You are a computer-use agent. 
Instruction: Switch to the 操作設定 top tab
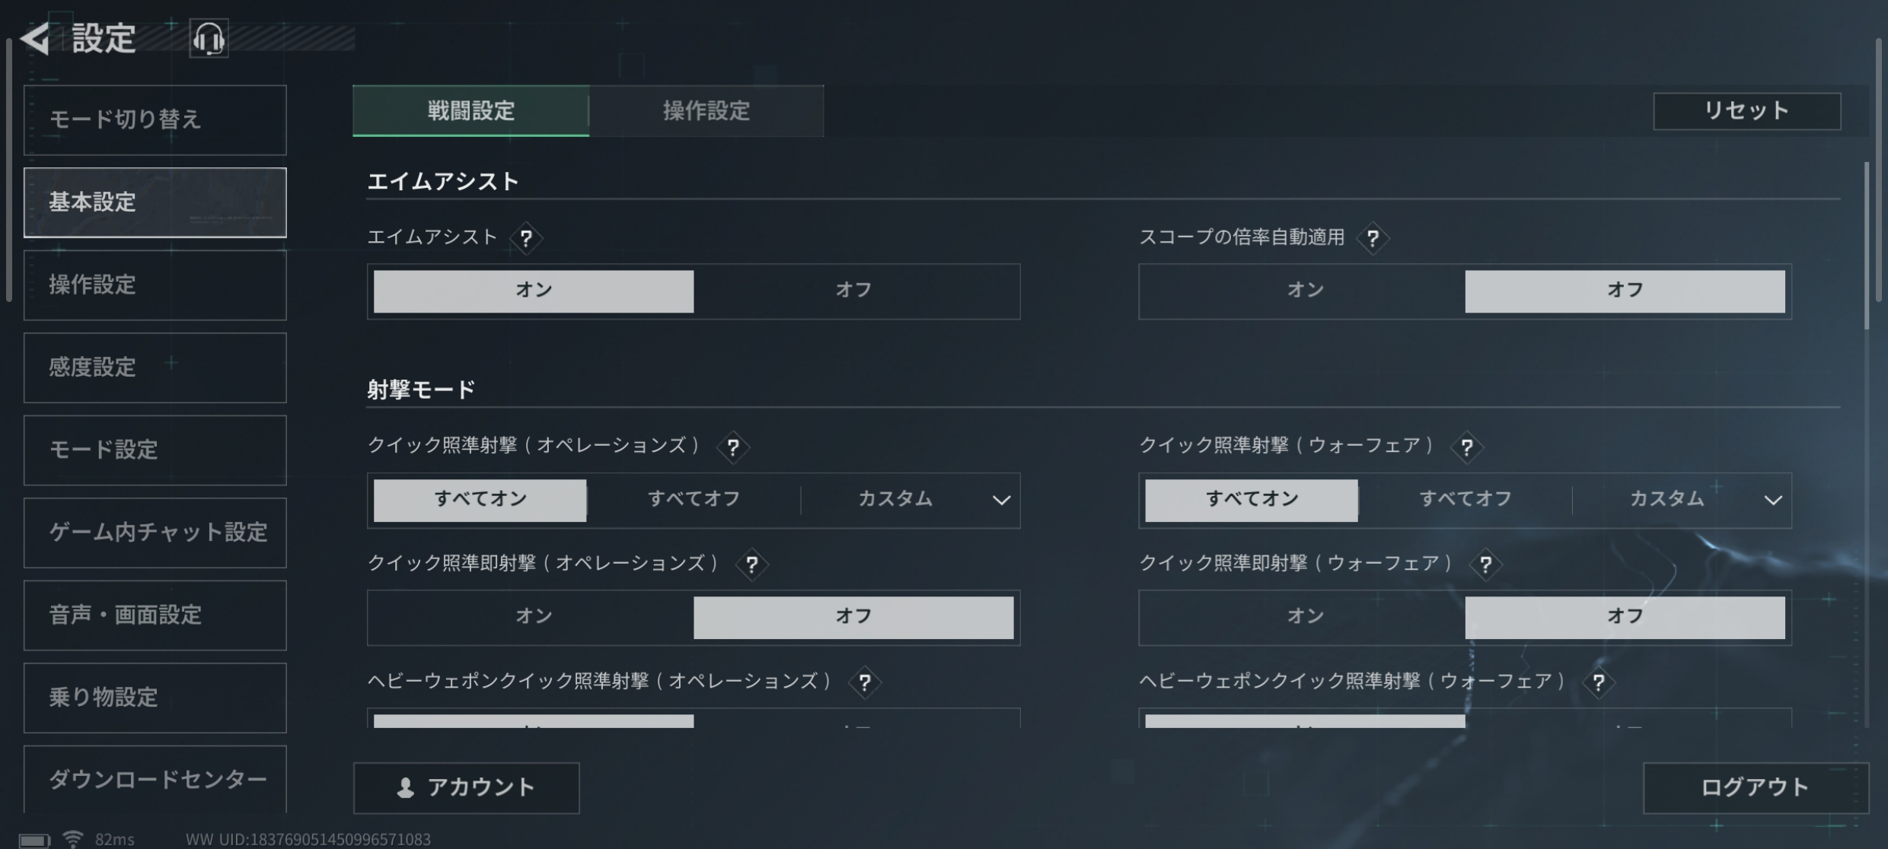point(706,111)
